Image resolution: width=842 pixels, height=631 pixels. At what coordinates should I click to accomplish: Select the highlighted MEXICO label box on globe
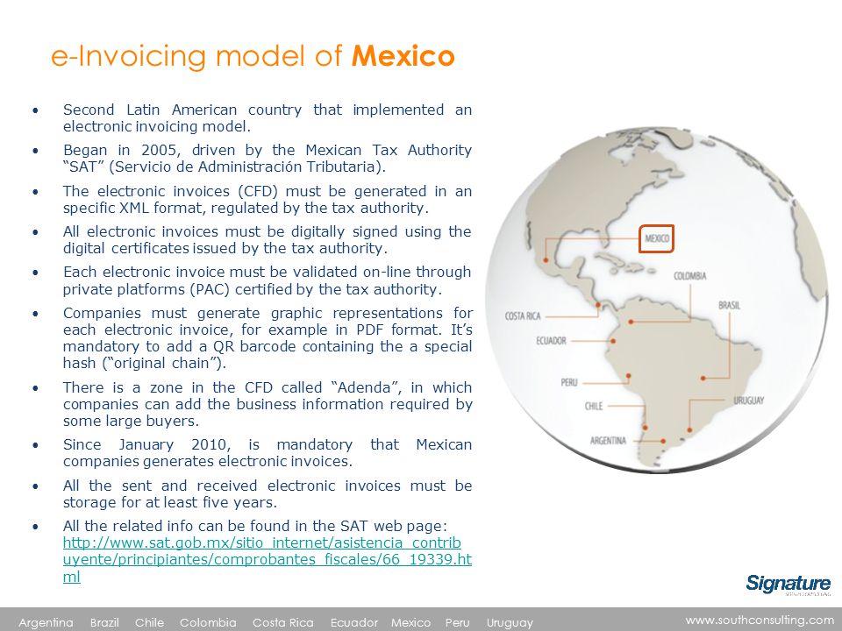point(656,238)
